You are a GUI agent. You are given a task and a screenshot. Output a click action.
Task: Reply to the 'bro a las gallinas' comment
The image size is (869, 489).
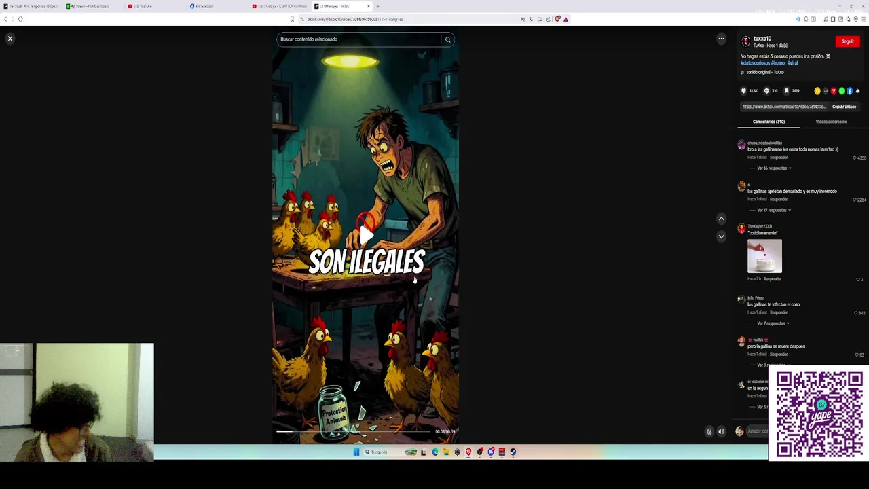point(779,158)
